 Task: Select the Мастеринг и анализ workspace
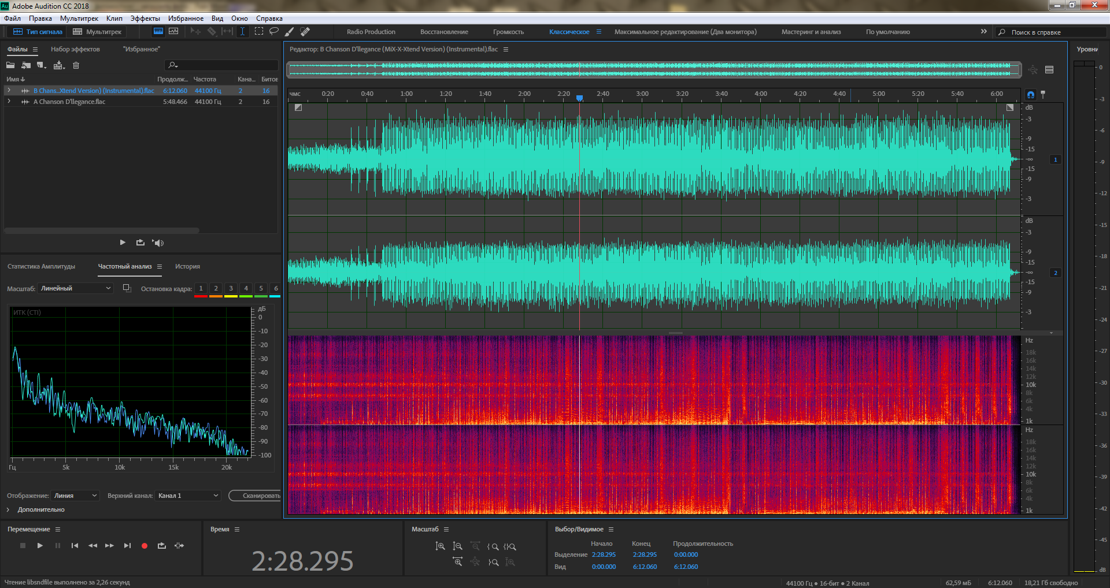(x=811, y=32)
